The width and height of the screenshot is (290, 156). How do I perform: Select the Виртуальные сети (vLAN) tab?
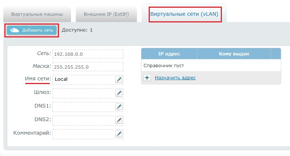185,14
